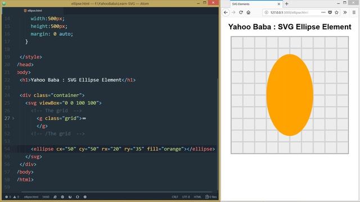Click the Atom editor horizontal scrollbar
Image resolution: width=360 pixels, height=202 pixels.
(x=116, y=192)
